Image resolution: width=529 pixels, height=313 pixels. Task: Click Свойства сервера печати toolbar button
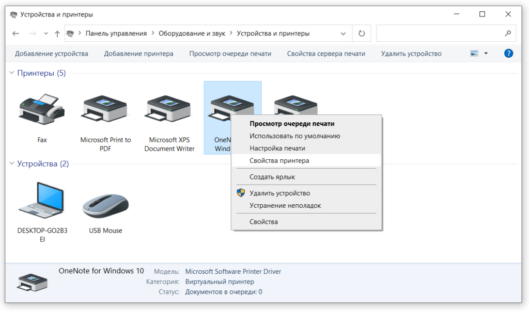(326, 54)
